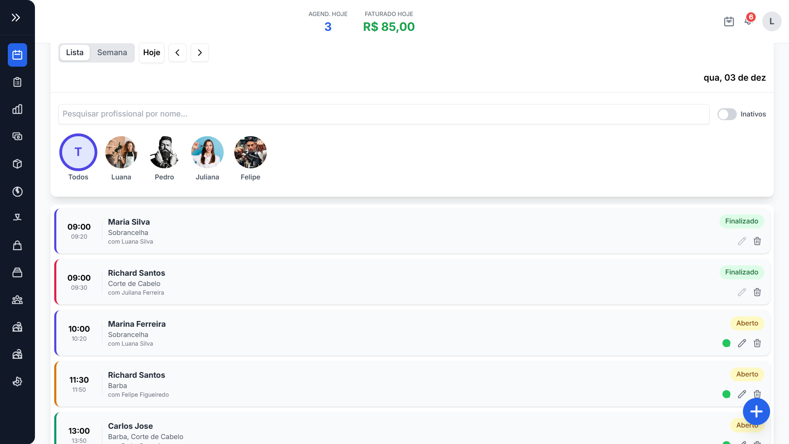Select the Lista view tab
This screenshot has height=444, width=789.
coord(75,53)
